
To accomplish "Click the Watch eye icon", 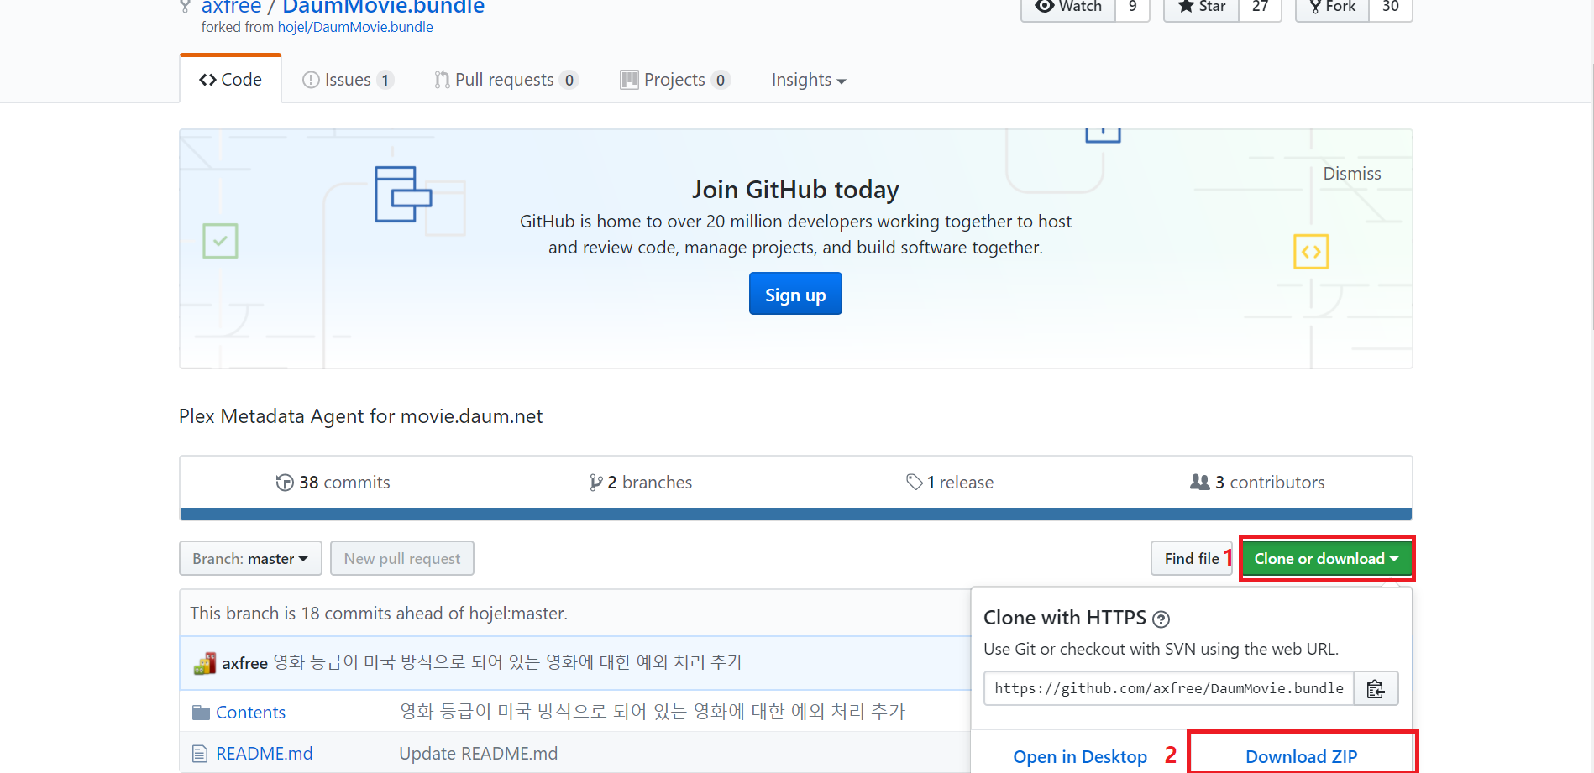I will point(1044,6).
